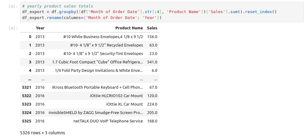Click the Year column header
The image size is (305, 139).
click(40, 28)
